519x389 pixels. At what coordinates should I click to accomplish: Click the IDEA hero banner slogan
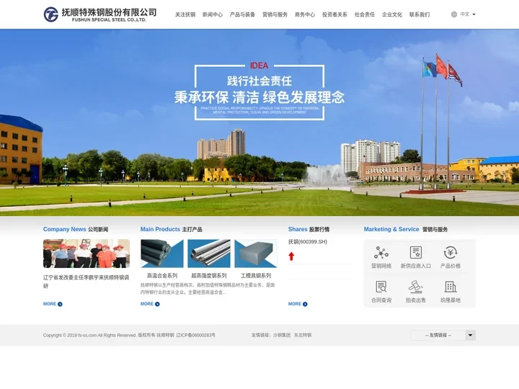tap(259, 91)
